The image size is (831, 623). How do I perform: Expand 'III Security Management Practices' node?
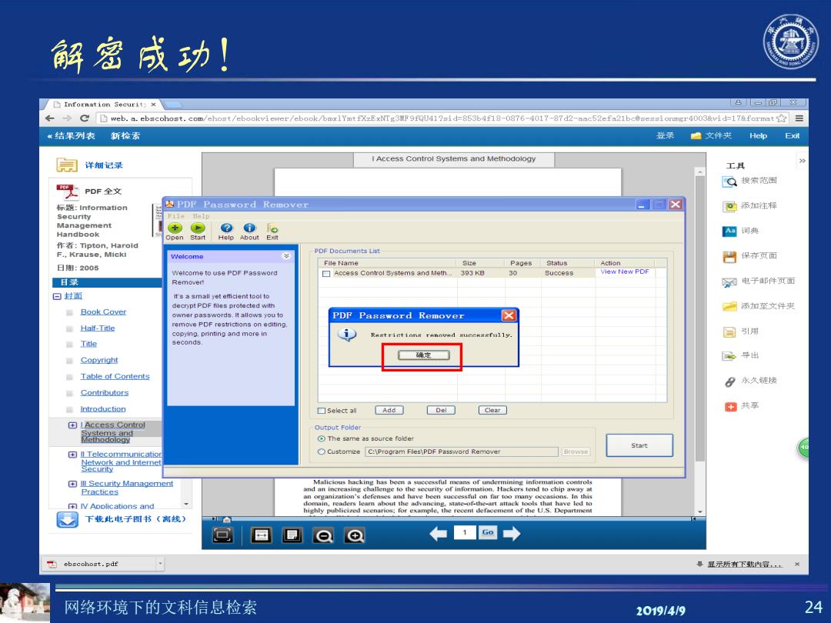coord(72,484)
